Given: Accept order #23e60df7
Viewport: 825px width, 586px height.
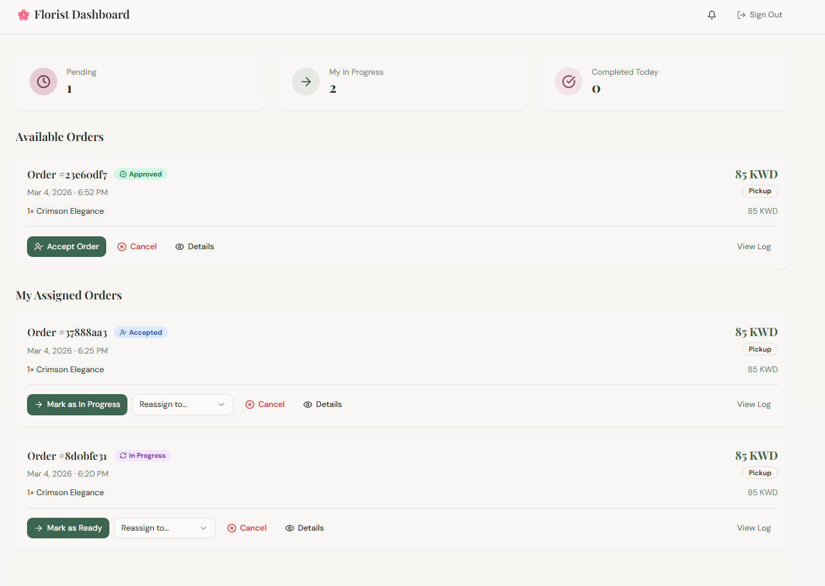Looking at the screenshot, I should tap(66, 247).
